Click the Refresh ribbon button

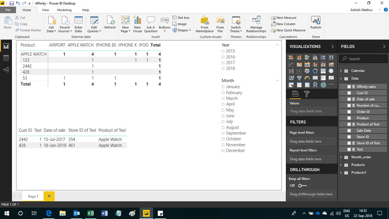pyautogui.click(x=110, y=23)
